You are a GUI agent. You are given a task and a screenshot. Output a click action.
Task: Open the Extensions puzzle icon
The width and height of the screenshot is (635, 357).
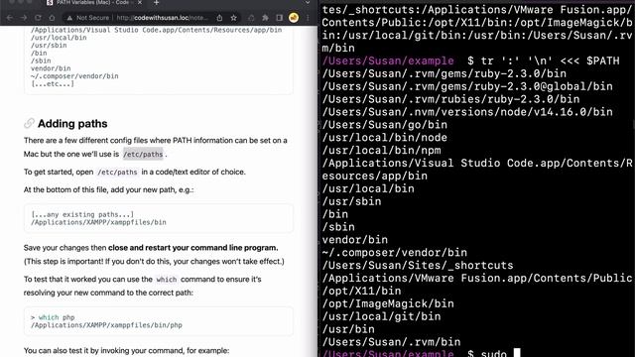(265, 18)
